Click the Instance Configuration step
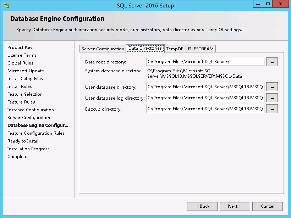This screenshot has height=218, width=291. (31, 110)
